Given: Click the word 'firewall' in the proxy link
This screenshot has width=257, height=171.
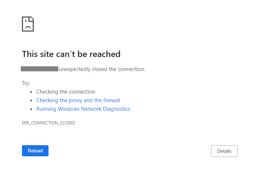Looking at the screenshot, I should tap(112, 100).
